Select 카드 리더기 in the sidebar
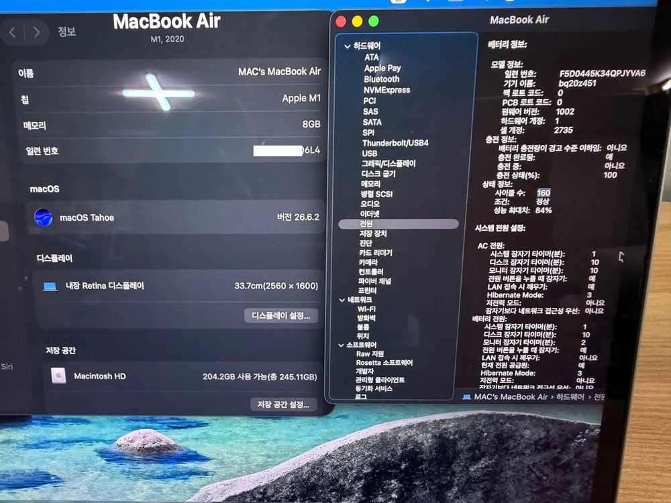This screenshot has height=503, width=671. [375, 253]
